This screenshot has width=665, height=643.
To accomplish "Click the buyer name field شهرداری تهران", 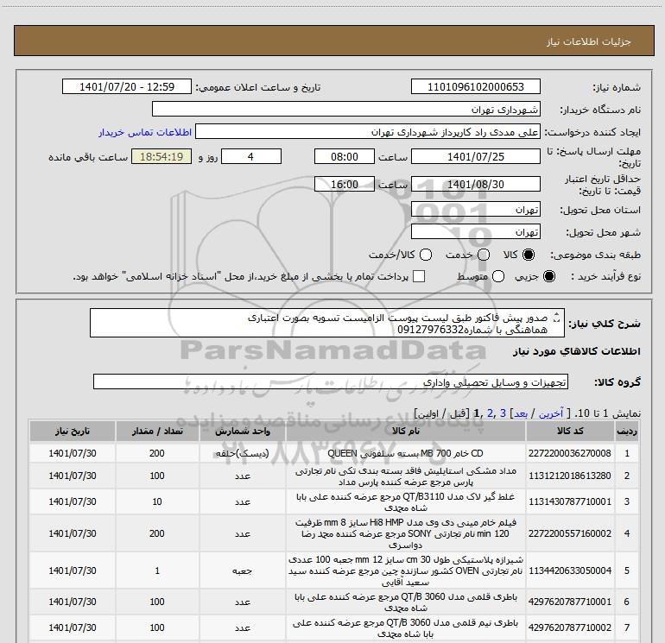I will pos(346,109).
